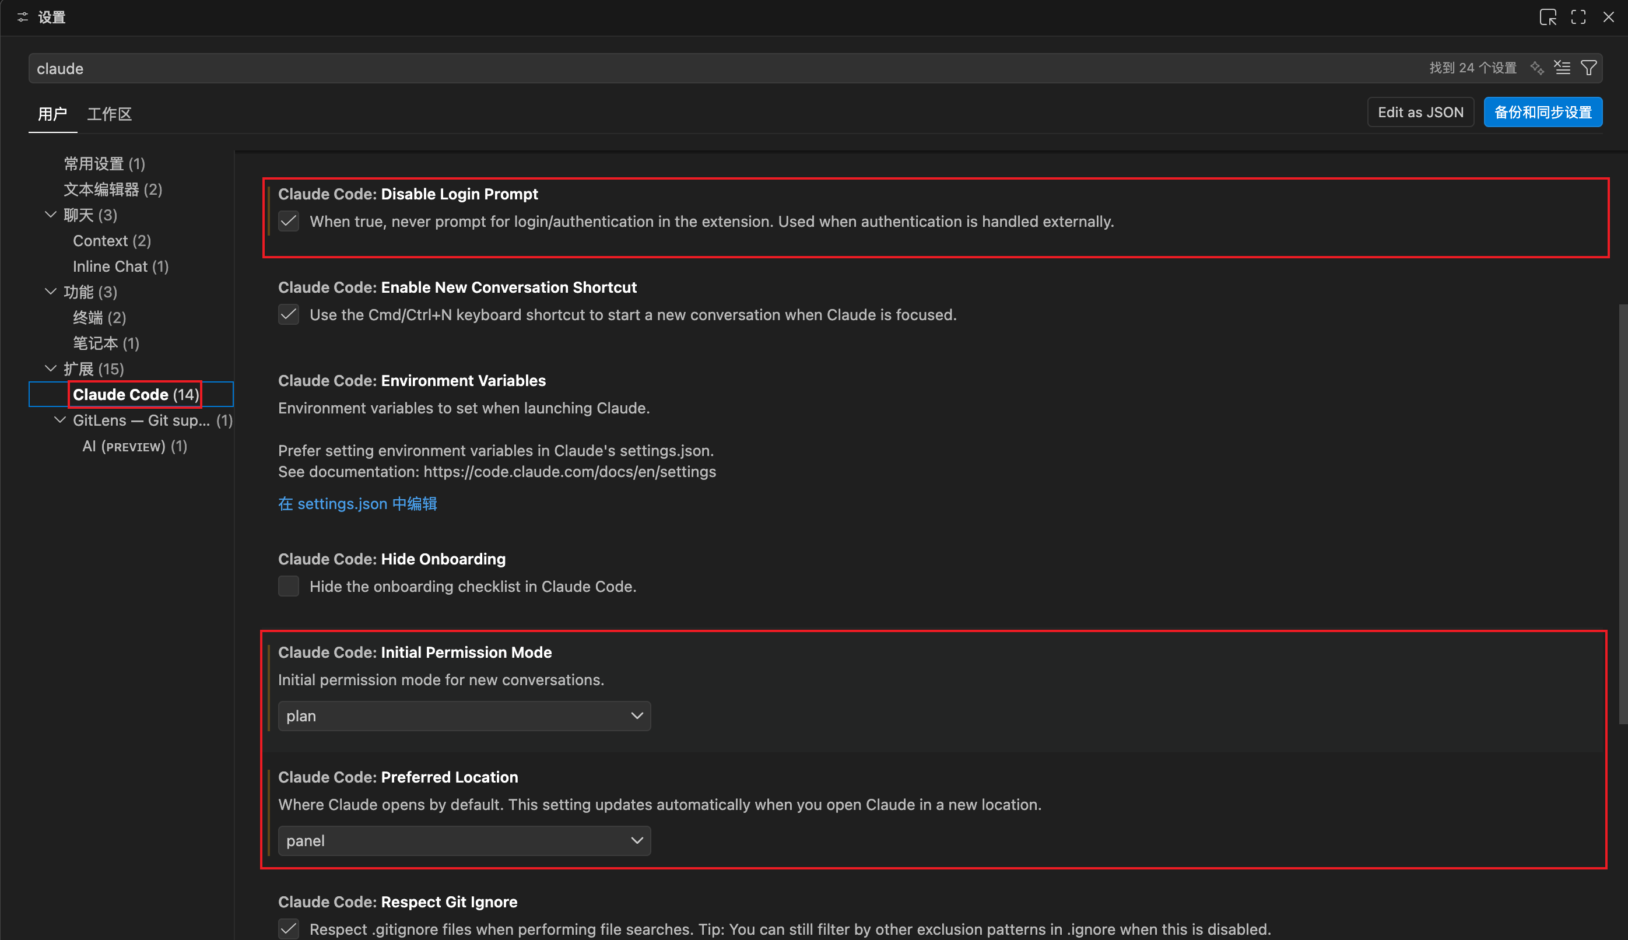Image resolution: width=1628 pixels, height=940 pixels.
Task: Uncheck the Respect Git Ignore checkbox
Action: (289, 930)
